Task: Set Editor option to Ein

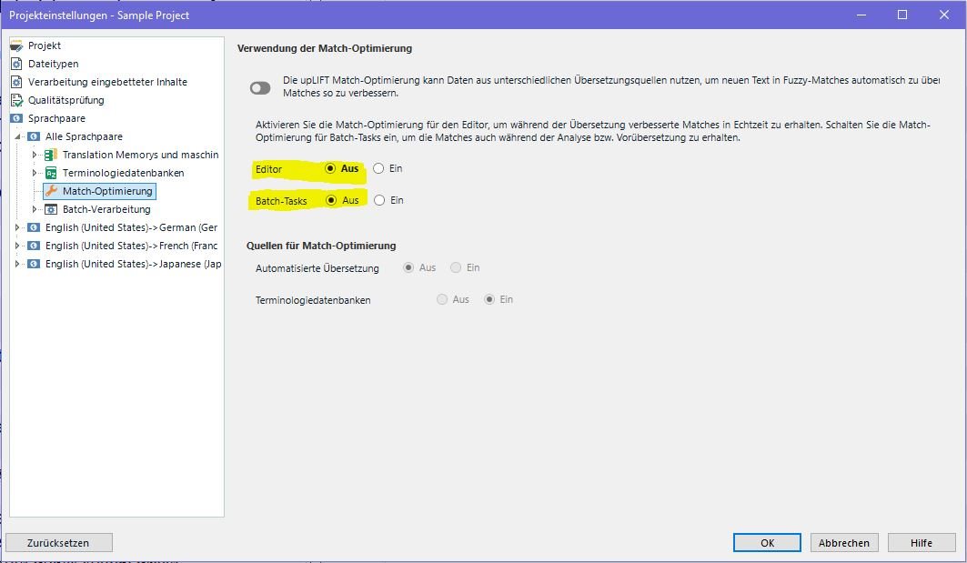Action: point(380,168)
